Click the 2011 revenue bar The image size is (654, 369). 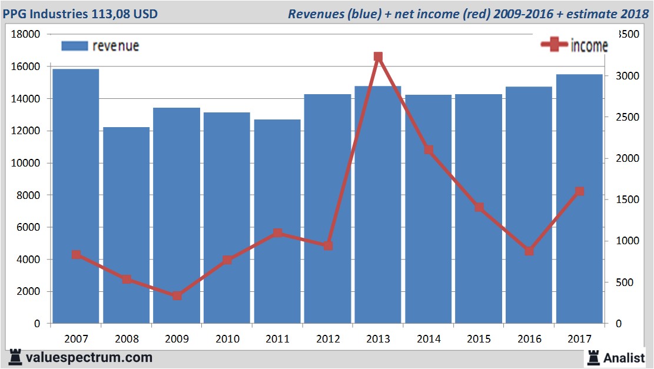pos(277,221)
